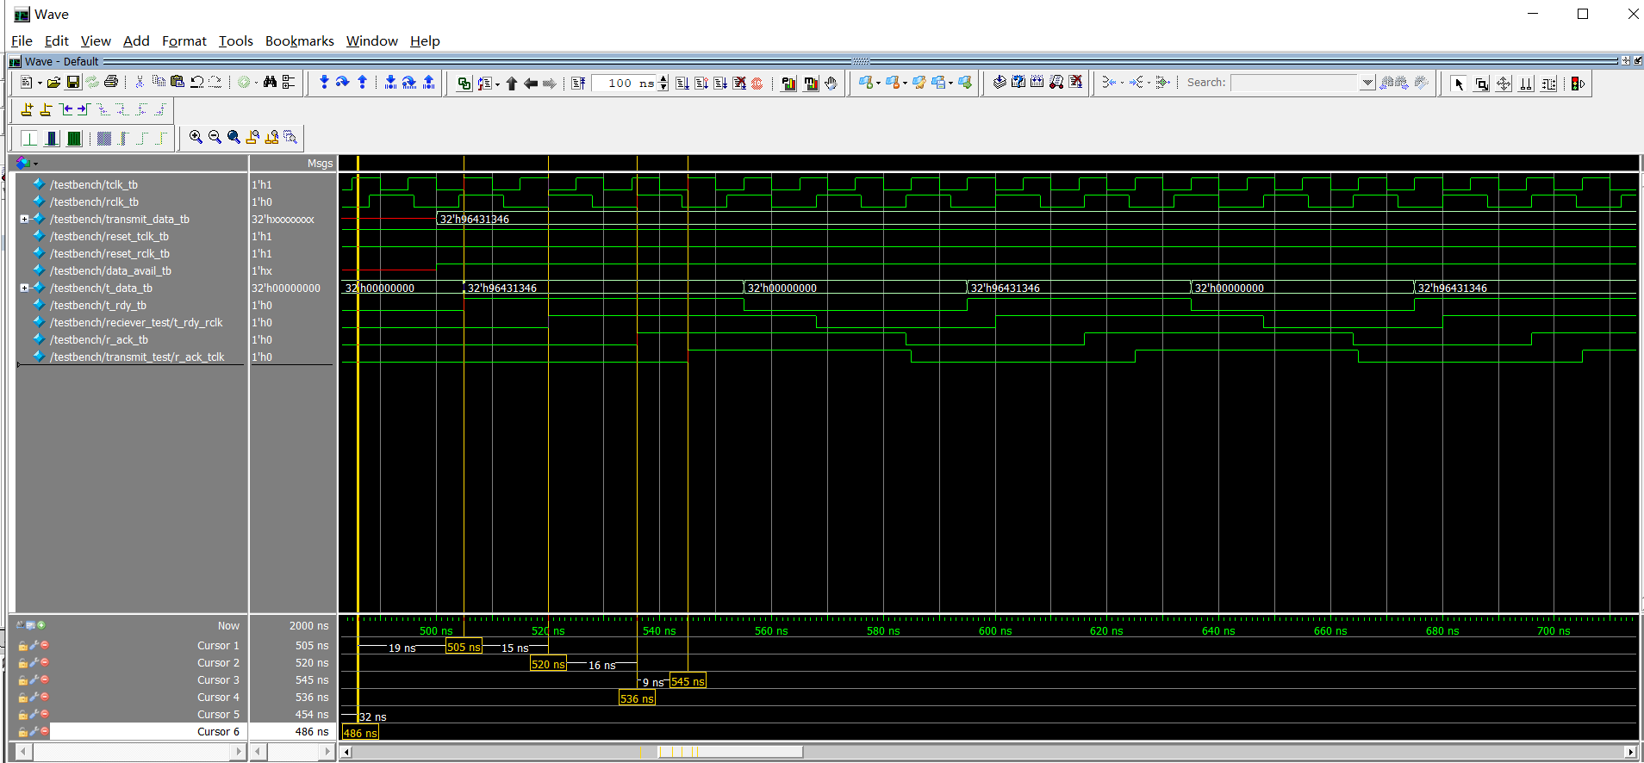Click the green add-cursor plus icon

(x=41, y=625)
